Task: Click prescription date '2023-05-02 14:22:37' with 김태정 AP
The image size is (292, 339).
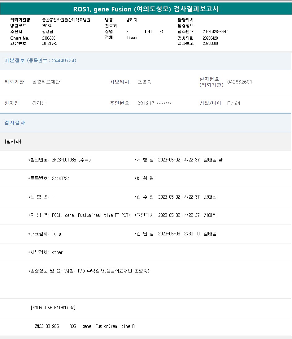Action: coord(191,160)
